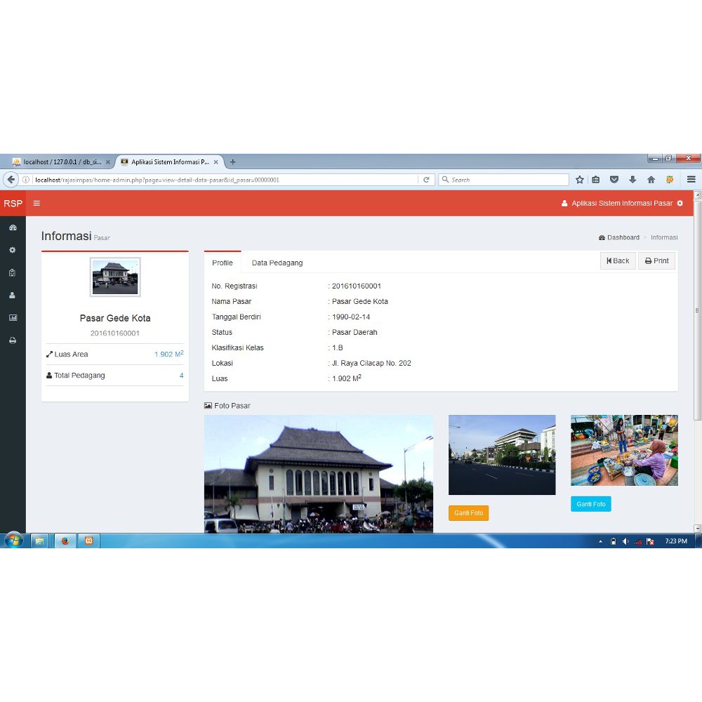702x702 pixels.
Task: Open the Firefox menu hamburger button
Action: (691, 179)
